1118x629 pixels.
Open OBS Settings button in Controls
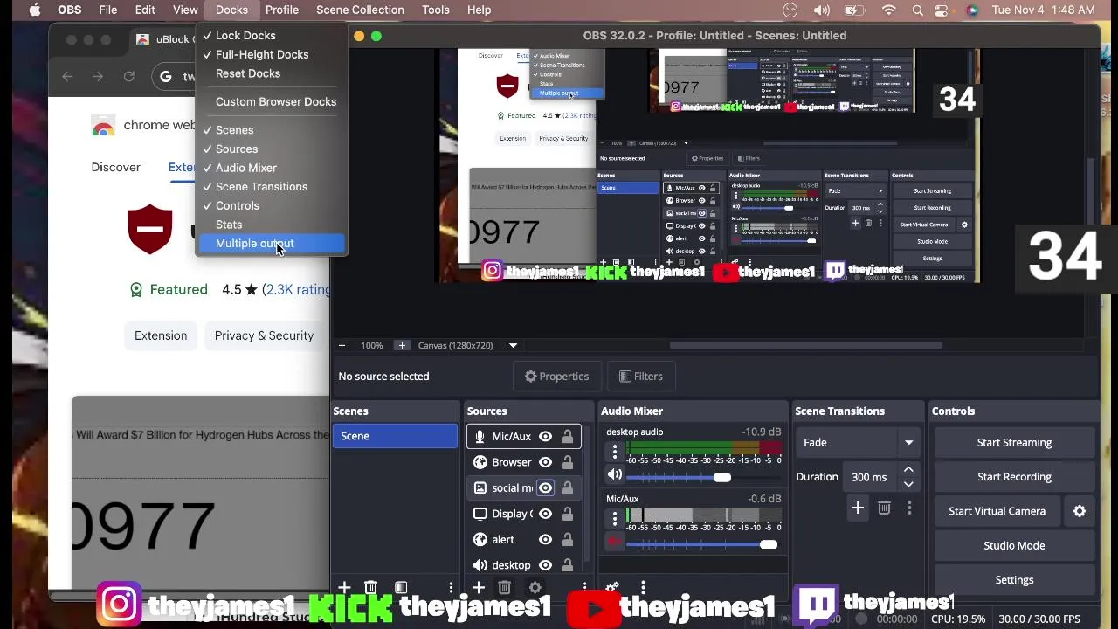click(x=1014, y=580)
